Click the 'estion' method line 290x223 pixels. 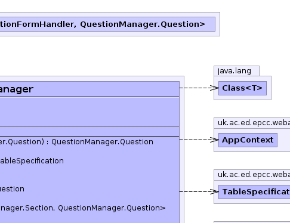coord(12,189)
